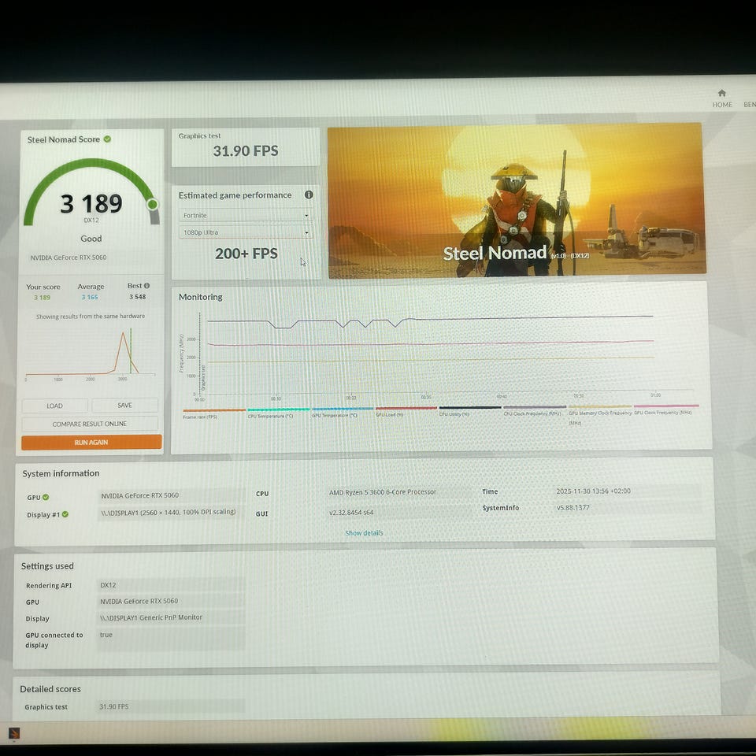Click the orange RUN AGAIN button
The width and height of the screenshot is (756, 756).
(91, 442)
